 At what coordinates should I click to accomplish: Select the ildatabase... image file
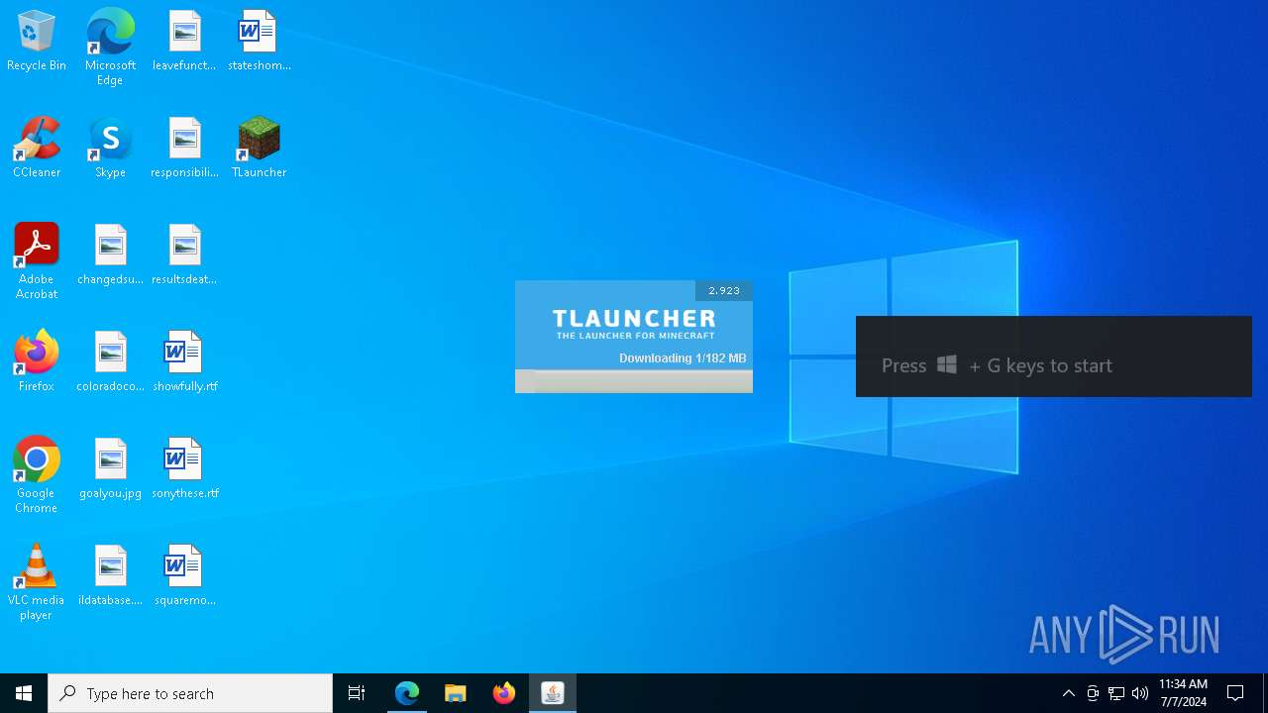click(x=110, y=576)
